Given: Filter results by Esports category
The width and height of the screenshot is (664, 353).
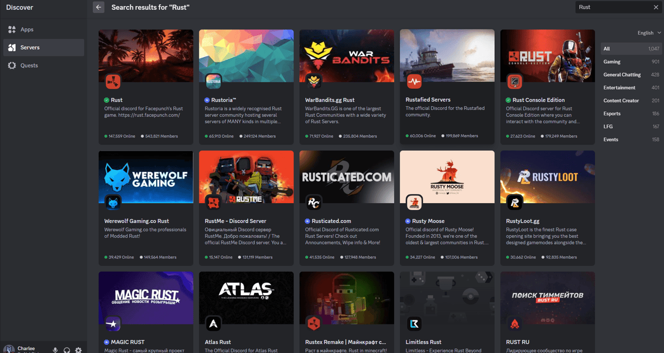Looking at the screenshot, I should (x=631, y=113).
